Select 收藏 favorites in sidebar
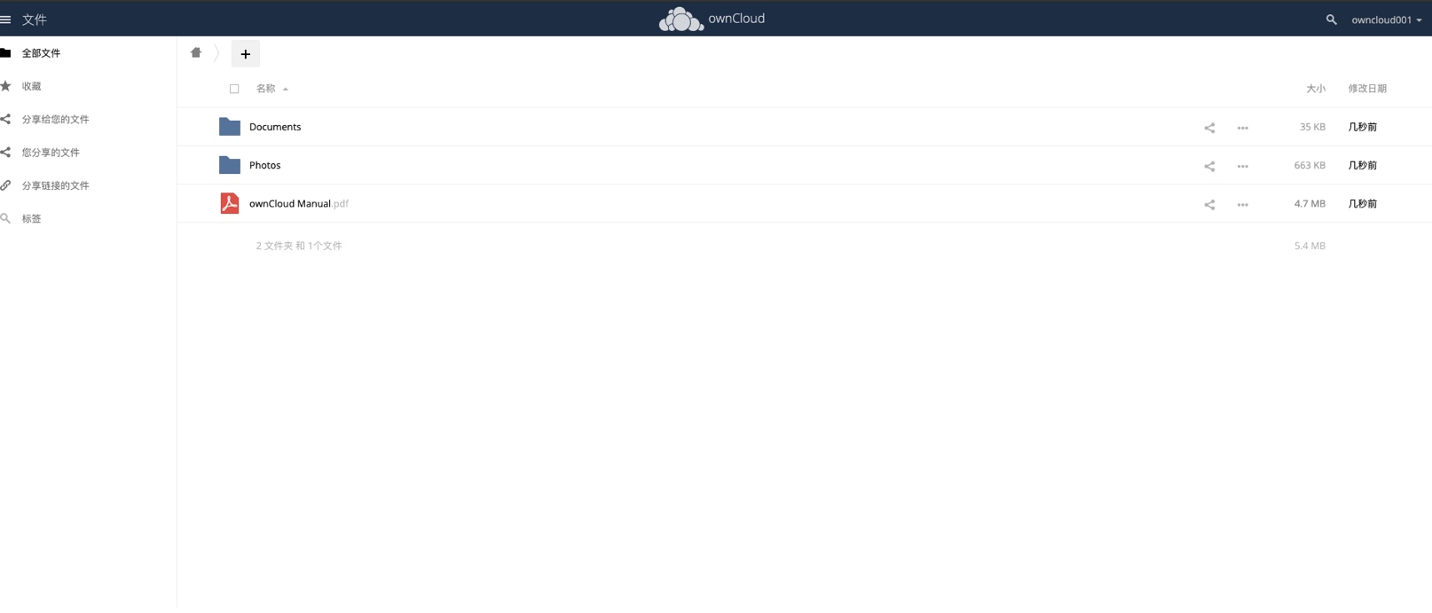The height and width of the screenshot is (613, 1432). pyautogui.click(x=32, y=86)
